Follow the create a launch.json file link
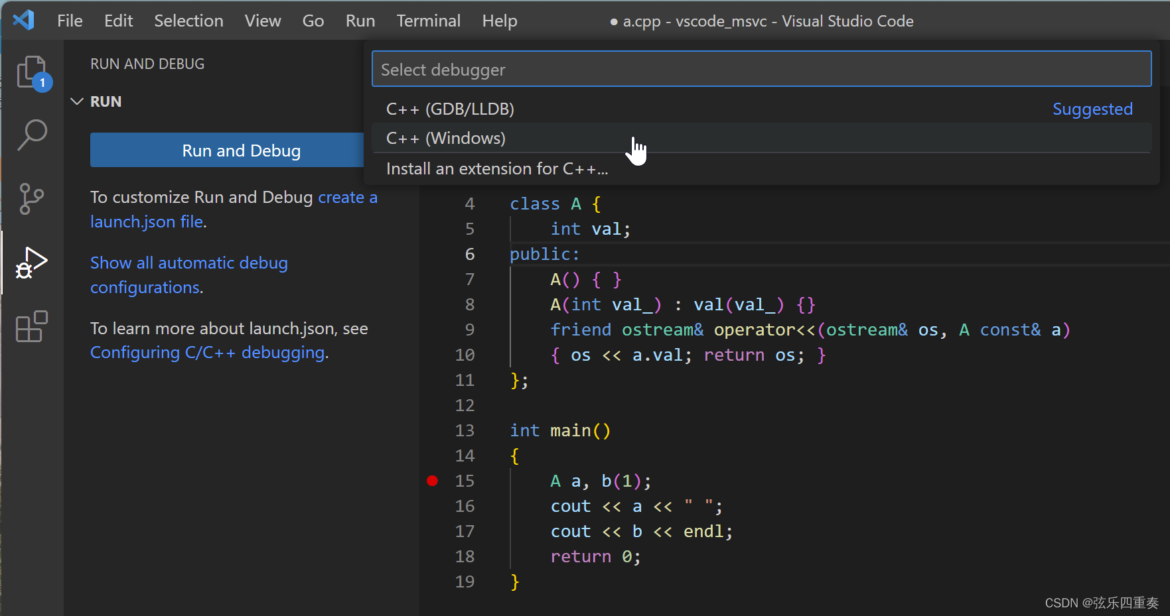This screenshot has height=616, width=1170. [234, 210]
